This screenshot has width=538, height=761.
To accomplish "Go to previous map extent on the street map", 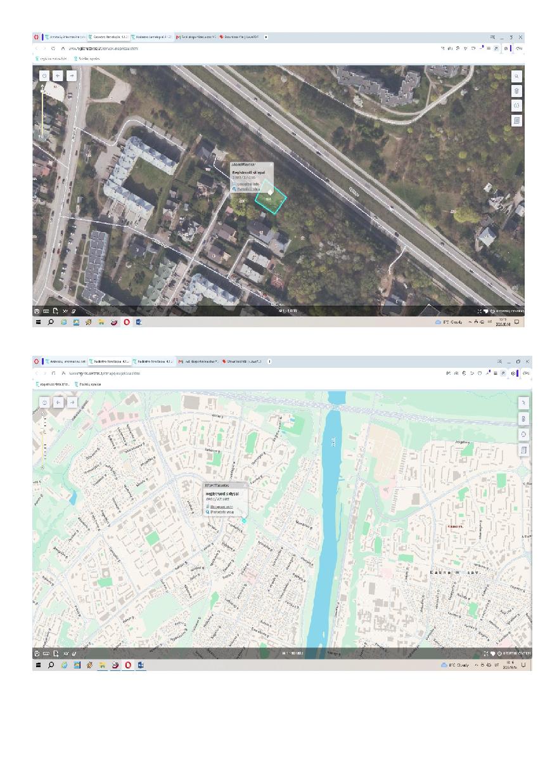I will coord(58,402).
